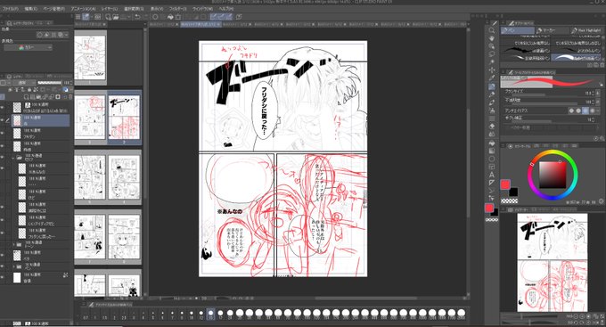Select the Hand move-canvas tool

[492, 38]
